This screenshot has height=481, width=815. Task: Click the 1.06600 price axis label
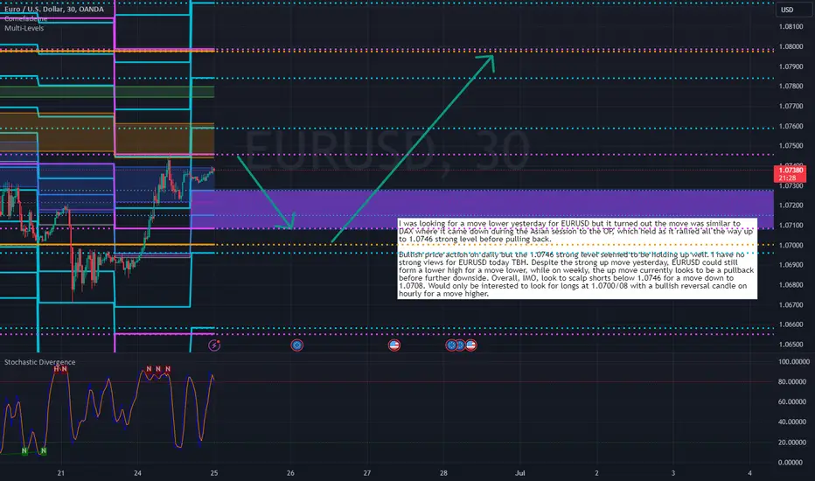point(791,324)
